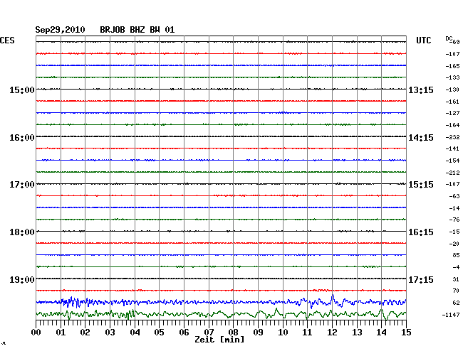
Task: Select the 07 minute axis label
Action: [x=209, y=333]
